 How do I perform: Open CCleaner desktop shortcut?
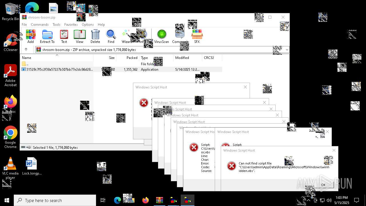11,43
